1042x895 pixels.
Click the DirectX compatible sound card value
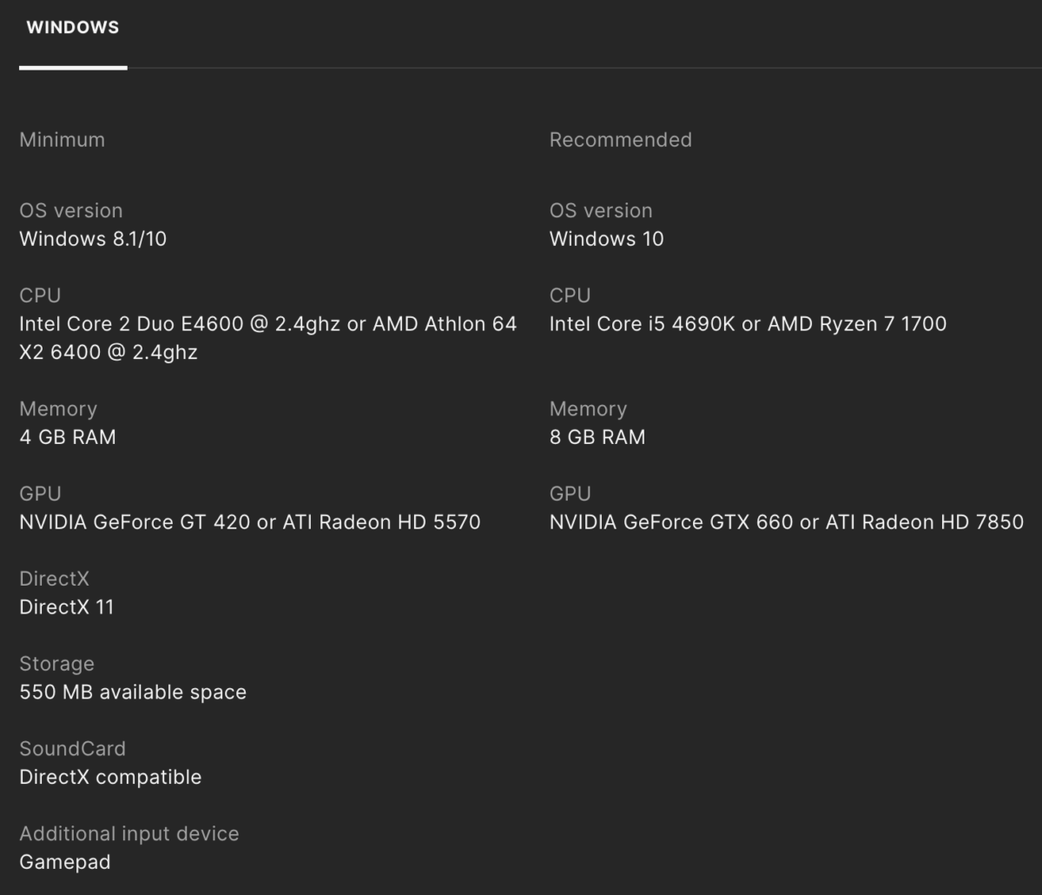pos(110,778)
